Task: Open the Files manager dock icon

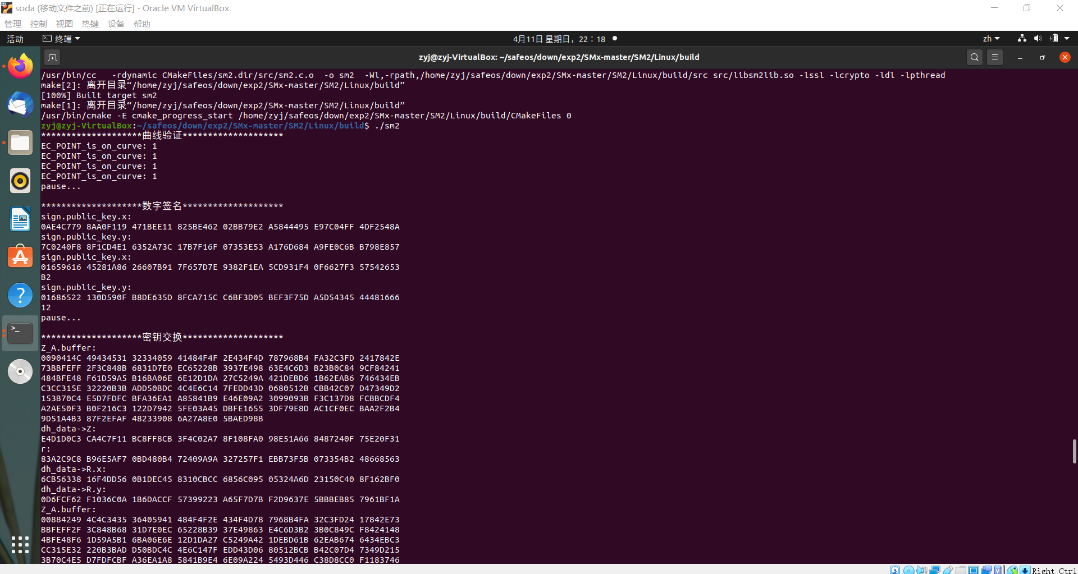Action: pyautogui.click(x=20, y=143)
